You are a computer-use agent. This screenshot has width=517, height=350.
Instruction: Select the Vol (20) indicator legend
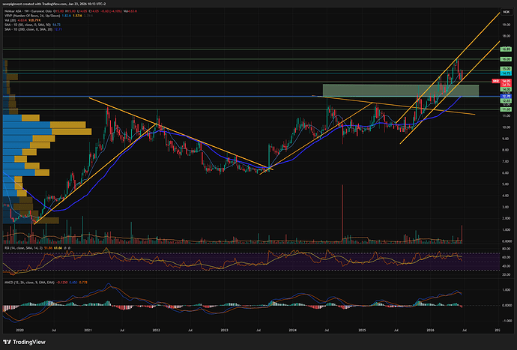click(10, 20)
